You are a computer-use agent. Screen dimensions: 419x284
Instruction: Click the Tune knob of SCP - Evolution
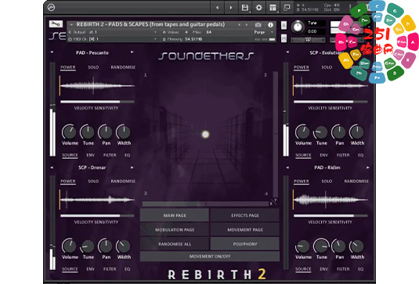point(321,132)
